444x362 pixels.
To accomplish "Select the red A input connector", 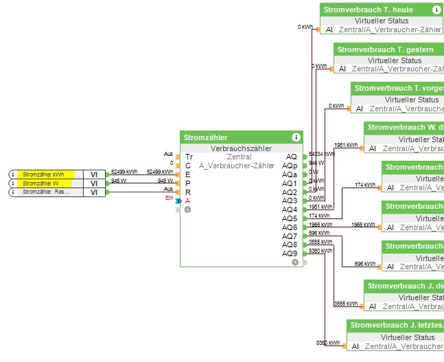I will pyautogui.click(x=178, y=201).
